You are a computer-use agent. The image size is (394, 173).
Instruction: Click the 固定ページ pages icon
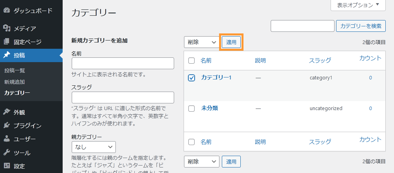(x=7, y=42)
